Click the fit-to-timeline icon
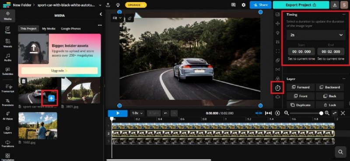 pyautogui.click(x=268, y=113)
